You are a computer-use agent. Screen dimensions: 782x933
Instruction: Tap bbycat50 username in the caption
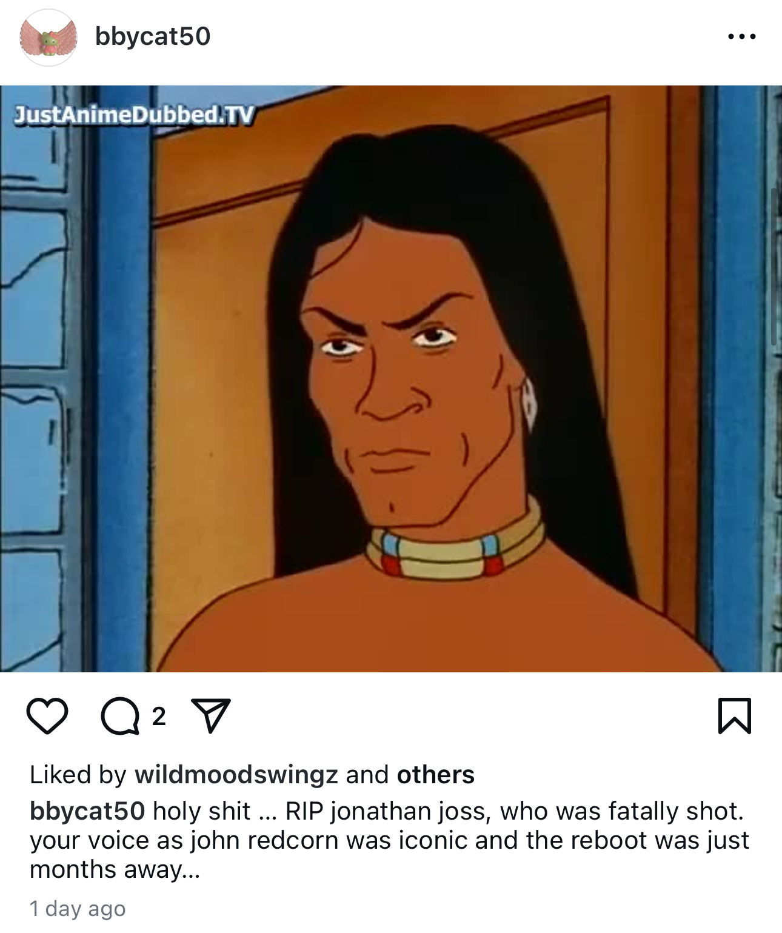(x=87, y=811)
